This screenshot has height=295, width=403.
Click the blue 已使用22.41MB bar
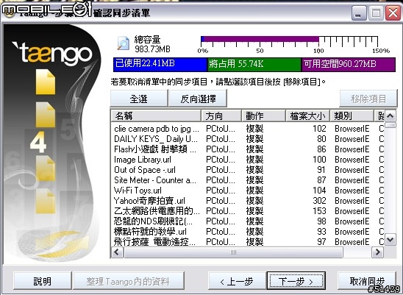tap(160, 64)
